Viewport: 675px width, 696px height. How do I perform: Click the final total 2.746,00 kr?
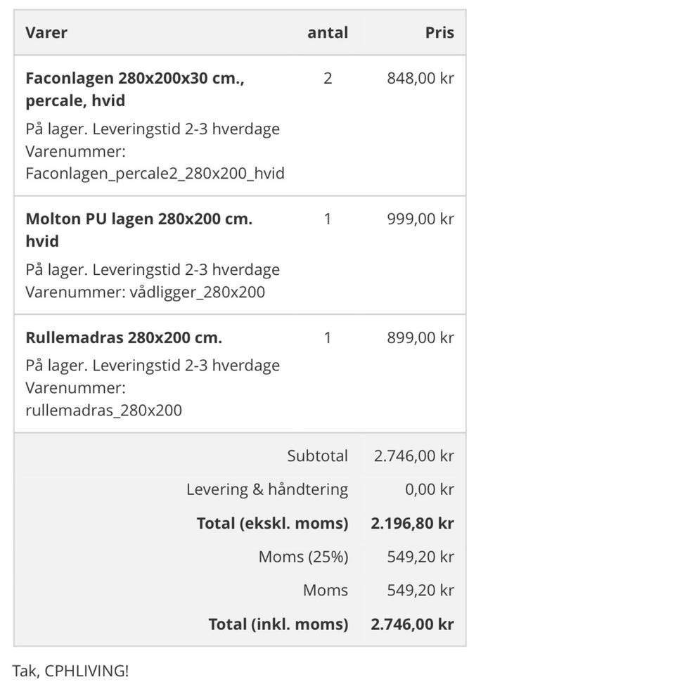(412, 624)
